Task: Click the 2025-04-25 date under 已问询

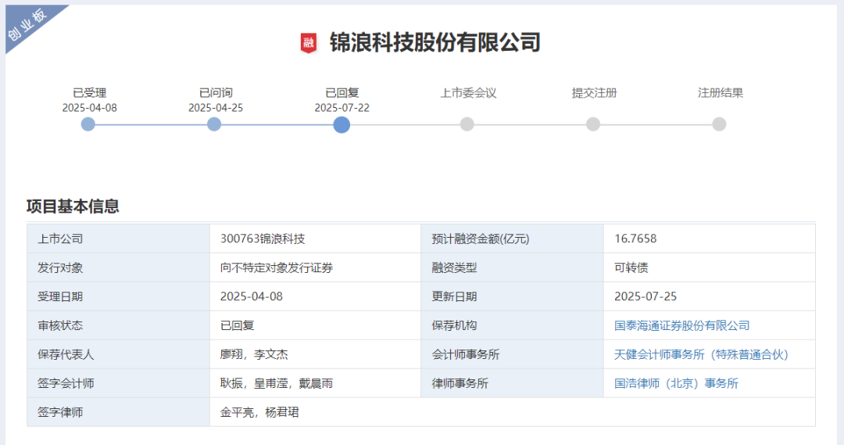Action: click(x=216, y=108)
